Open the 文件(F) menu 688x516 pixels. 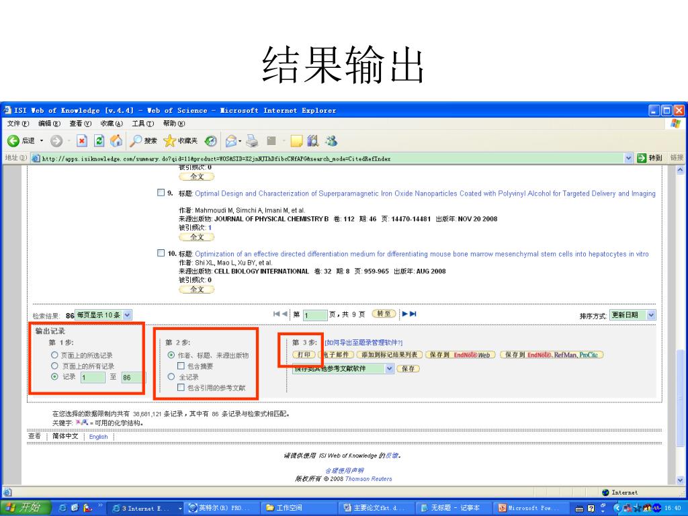click(x=18, y=124)
